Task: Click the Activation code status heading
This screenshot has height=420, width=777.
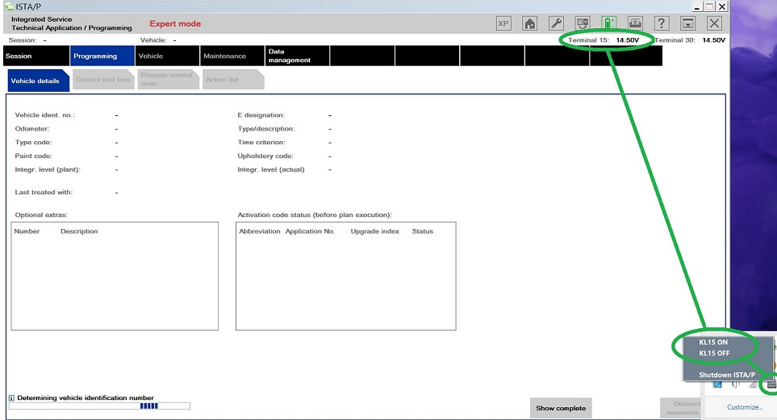Action: [315, 215]
